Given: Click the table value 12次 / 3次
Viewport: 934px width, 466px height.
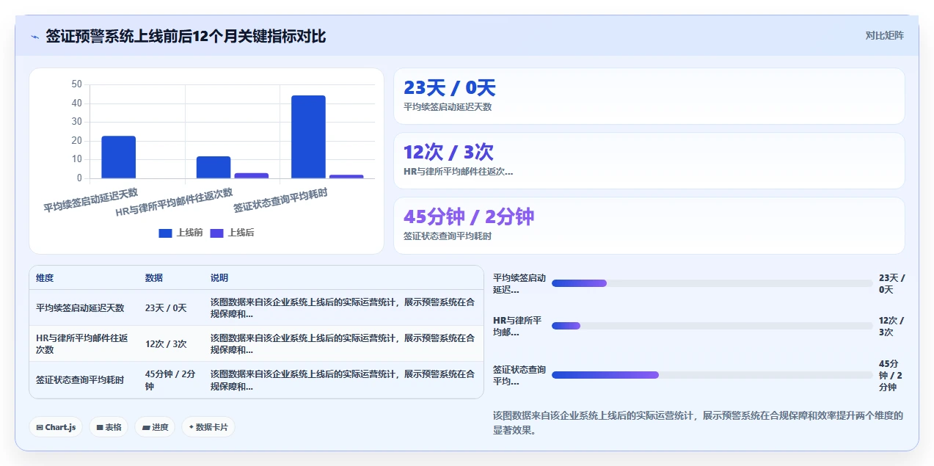Looking at the screenshot, I should click(x=166, y=344).
